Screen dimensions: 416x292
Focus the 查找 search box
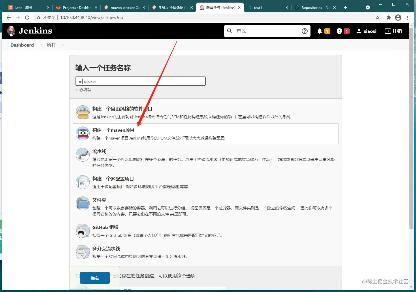pos(267,31)
